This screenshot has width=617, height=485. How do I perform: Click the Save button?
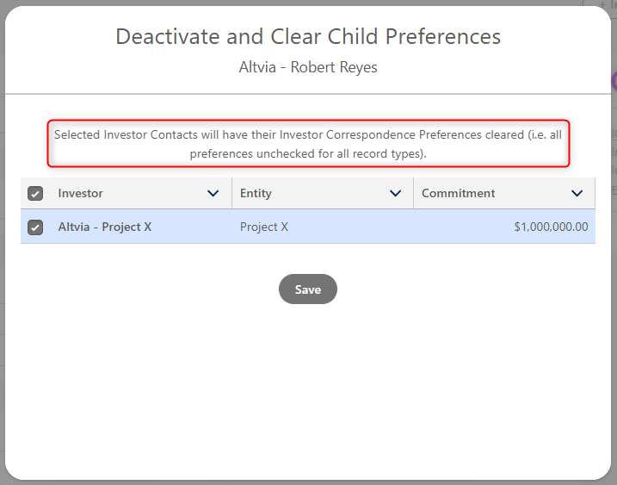click(308, 289)
